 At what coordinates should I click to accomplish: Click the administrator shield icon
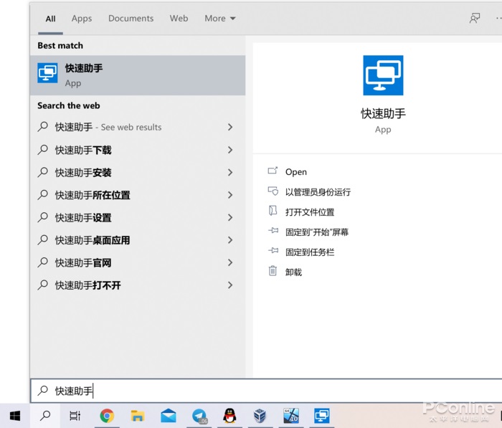(273, 191)
